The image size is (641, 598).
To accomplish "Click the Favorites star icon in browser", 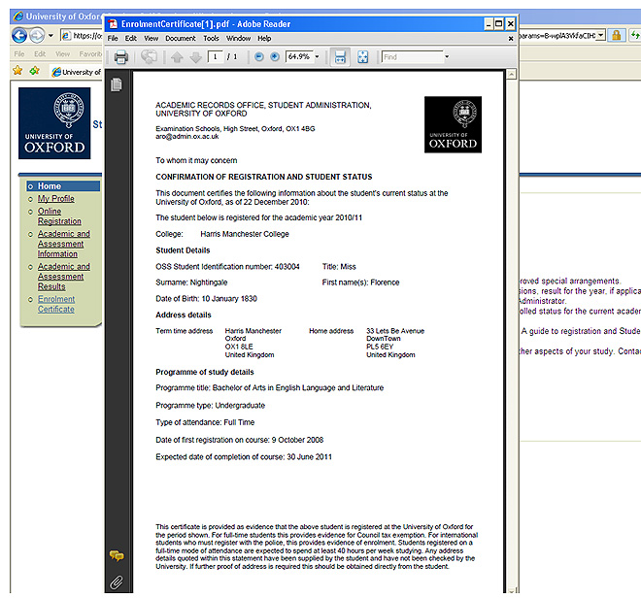I will click(x=17, y=72).
